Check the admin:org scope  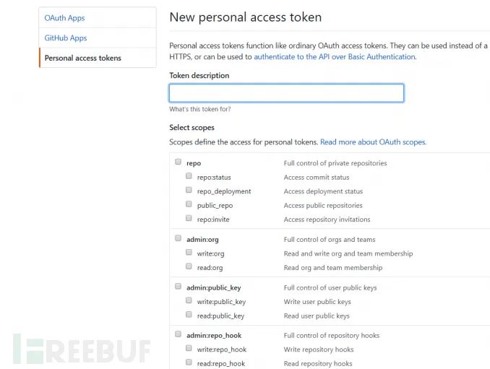point(178,238)
